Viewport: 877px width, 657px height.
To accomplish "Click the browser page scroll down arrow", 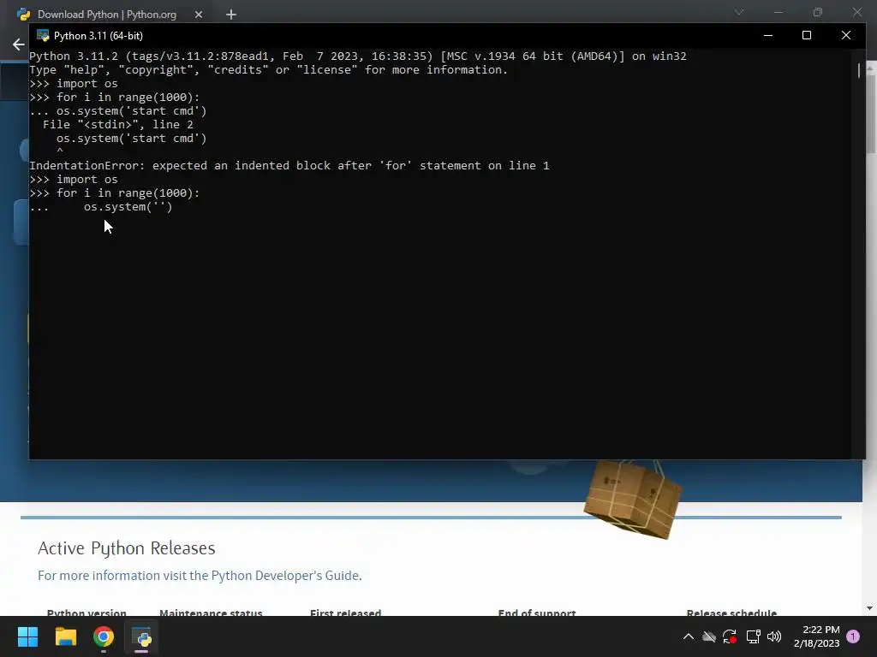I will point(870,608).
